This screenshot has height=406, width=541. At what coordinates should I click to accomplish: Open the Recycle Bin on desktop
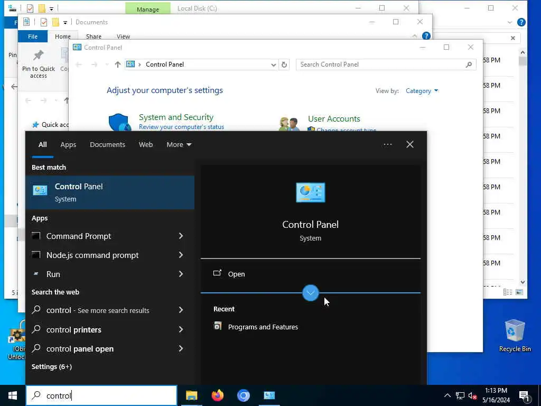point(515,336)
